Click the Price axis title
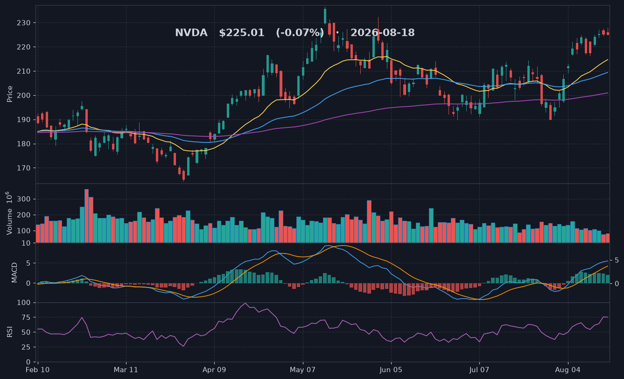The height and width of the screenshot is (379, 624). (x=10, y=94)
